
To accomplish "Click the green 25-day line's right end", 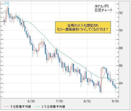I will tap(116, 80).
